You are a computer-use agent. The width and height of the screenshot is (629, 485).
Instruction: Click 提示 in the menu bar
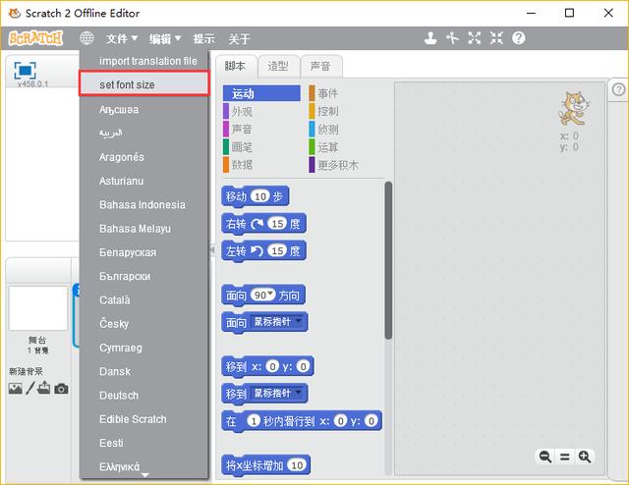tap(203, 39)
